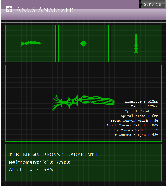Select the 'Spiral Count : 1' line
167x186 pixels.
click(142, 111)
